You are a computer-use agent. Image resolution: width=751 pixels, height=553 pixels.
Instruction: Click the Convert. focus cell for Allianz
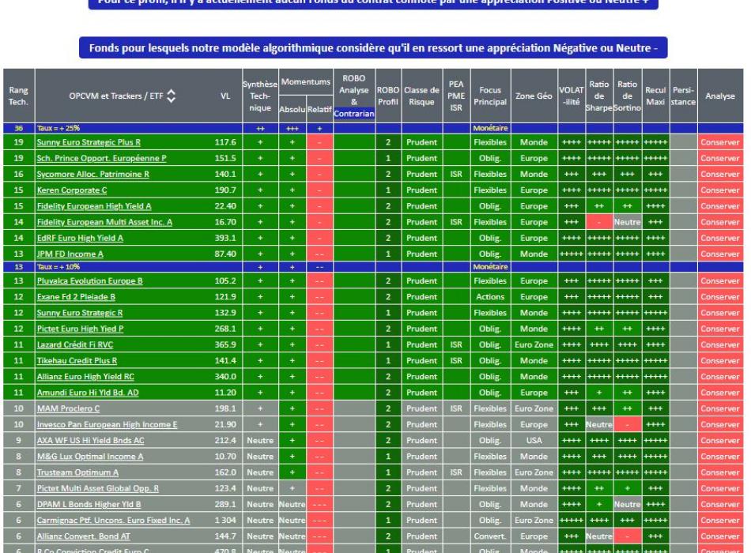click(490, 536)
